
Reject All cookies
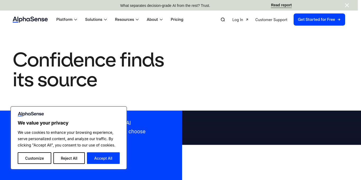69,158
